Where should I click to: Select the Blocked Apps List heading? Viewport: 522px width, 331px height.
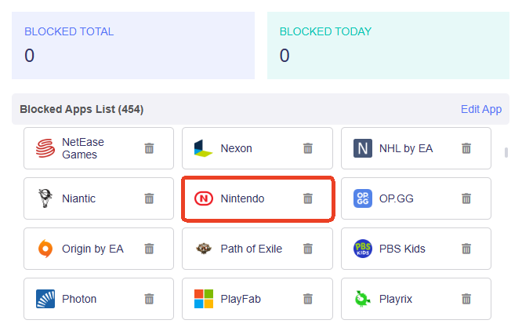(x=82, y=109)
